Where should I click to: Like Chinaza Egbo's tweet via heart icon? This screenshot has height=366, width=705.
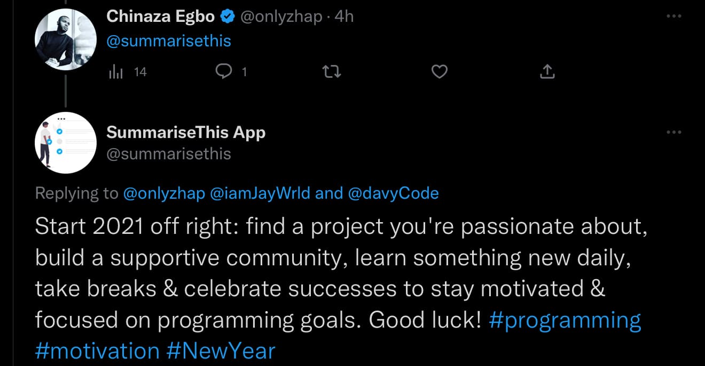[439, 71]
